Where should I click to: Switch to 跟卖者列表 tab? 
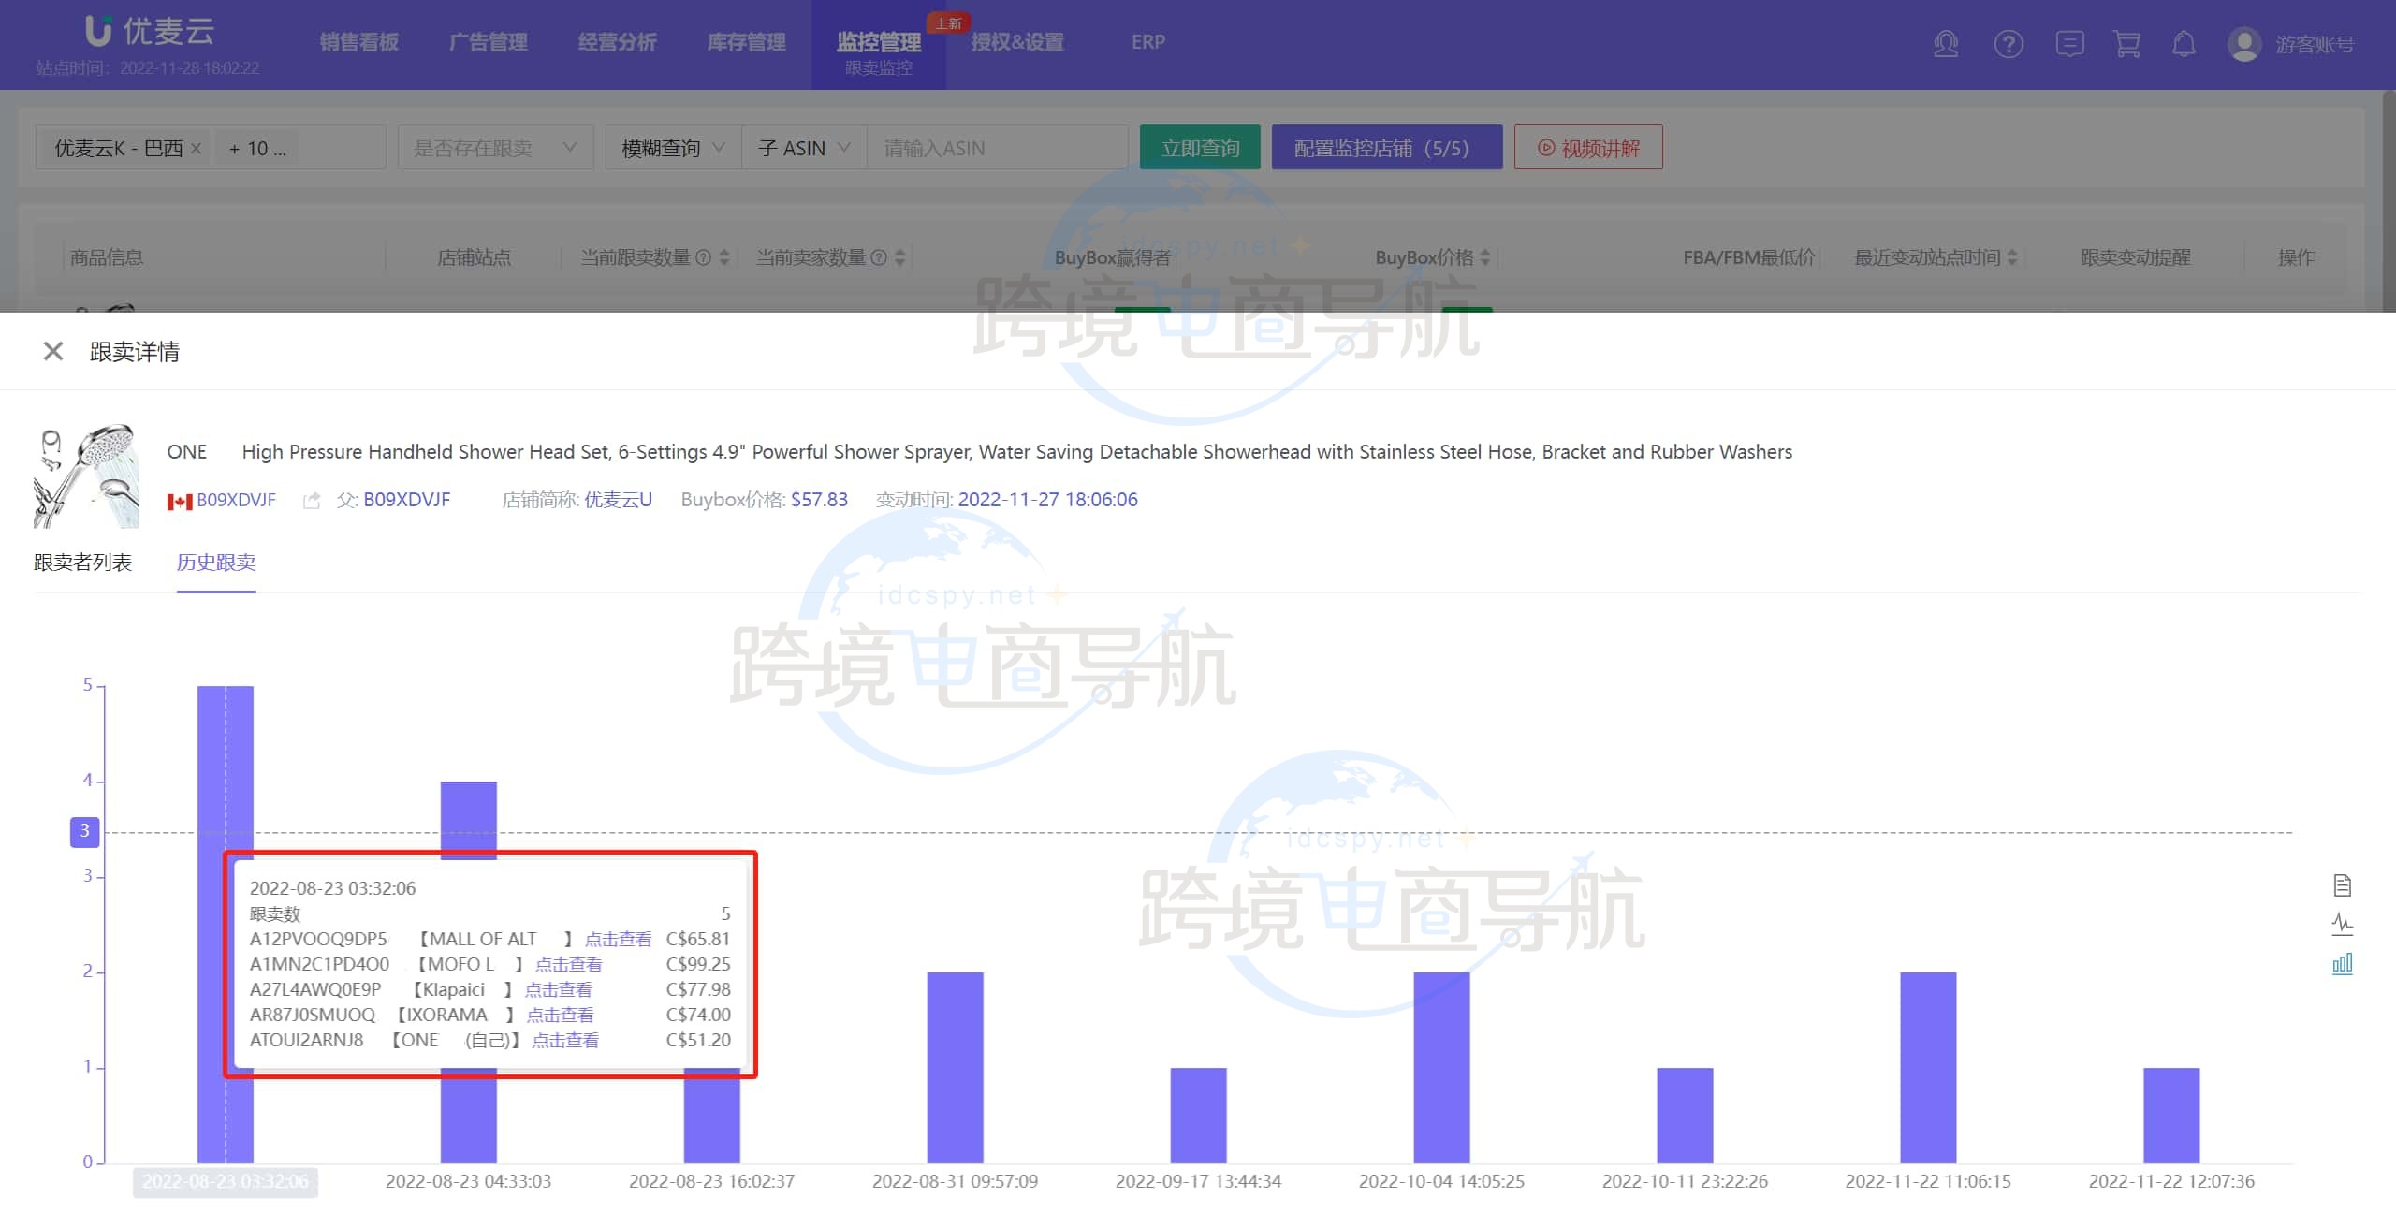click(x=82, y=563)
